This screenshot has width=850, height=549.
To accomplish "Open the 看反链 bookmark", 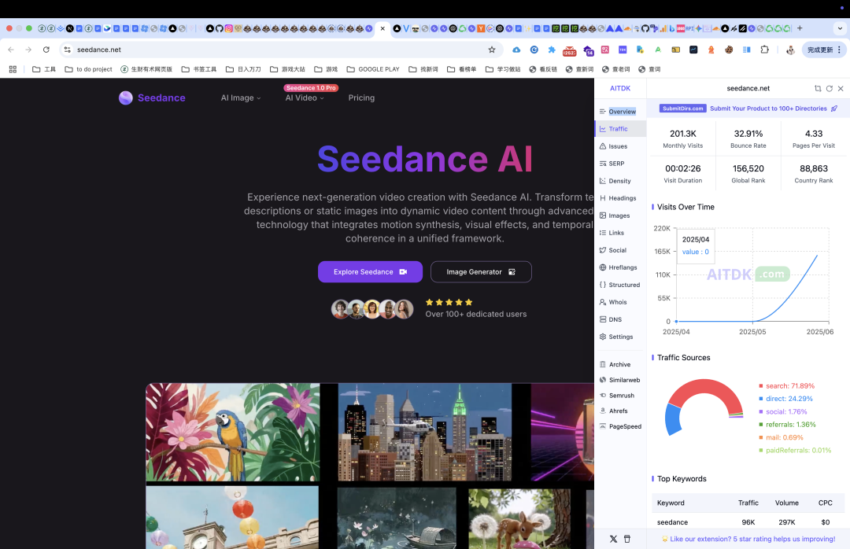I will tap(542, 69).
